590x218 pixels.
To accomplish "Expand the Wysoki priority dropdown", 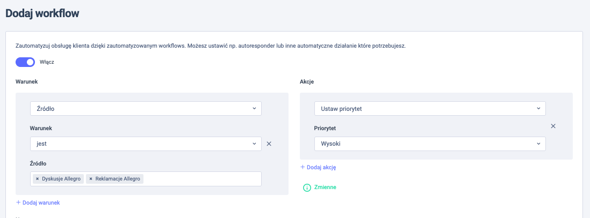I will [x=430, y=144].
